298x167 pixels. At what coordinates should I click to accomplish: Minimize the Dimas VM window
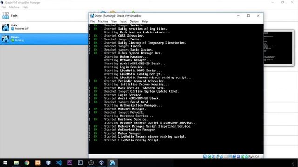(x=238, y=16)
